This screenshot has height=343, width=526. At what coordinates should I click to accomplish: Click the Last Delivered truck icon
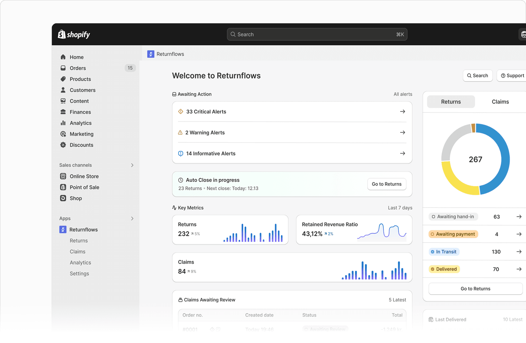click(431, 320)
